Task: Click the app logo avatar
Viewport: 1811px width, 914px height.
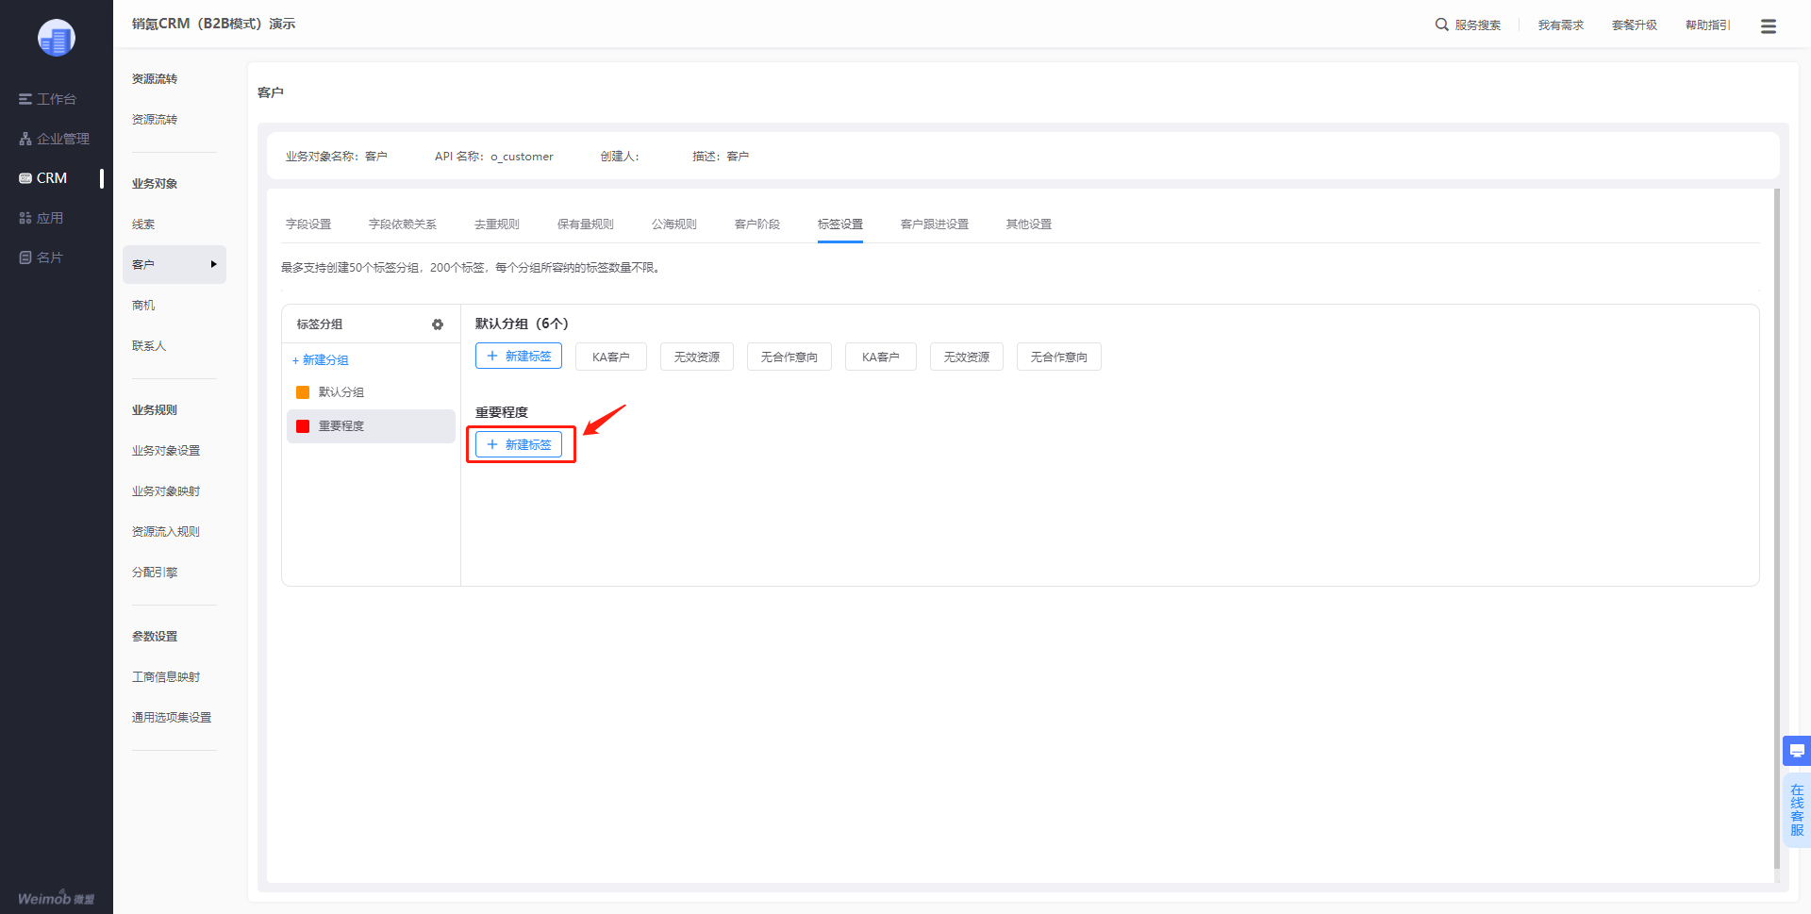Action: click(x=57, y=38)
